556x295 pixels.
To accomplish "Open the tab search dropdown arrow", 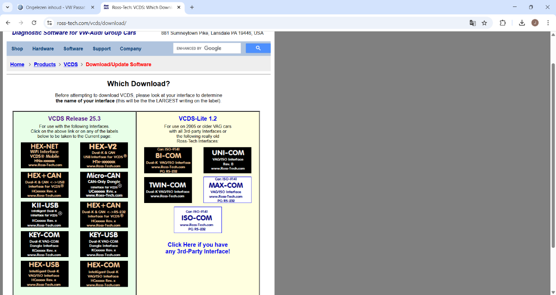I will coord(7,7).
